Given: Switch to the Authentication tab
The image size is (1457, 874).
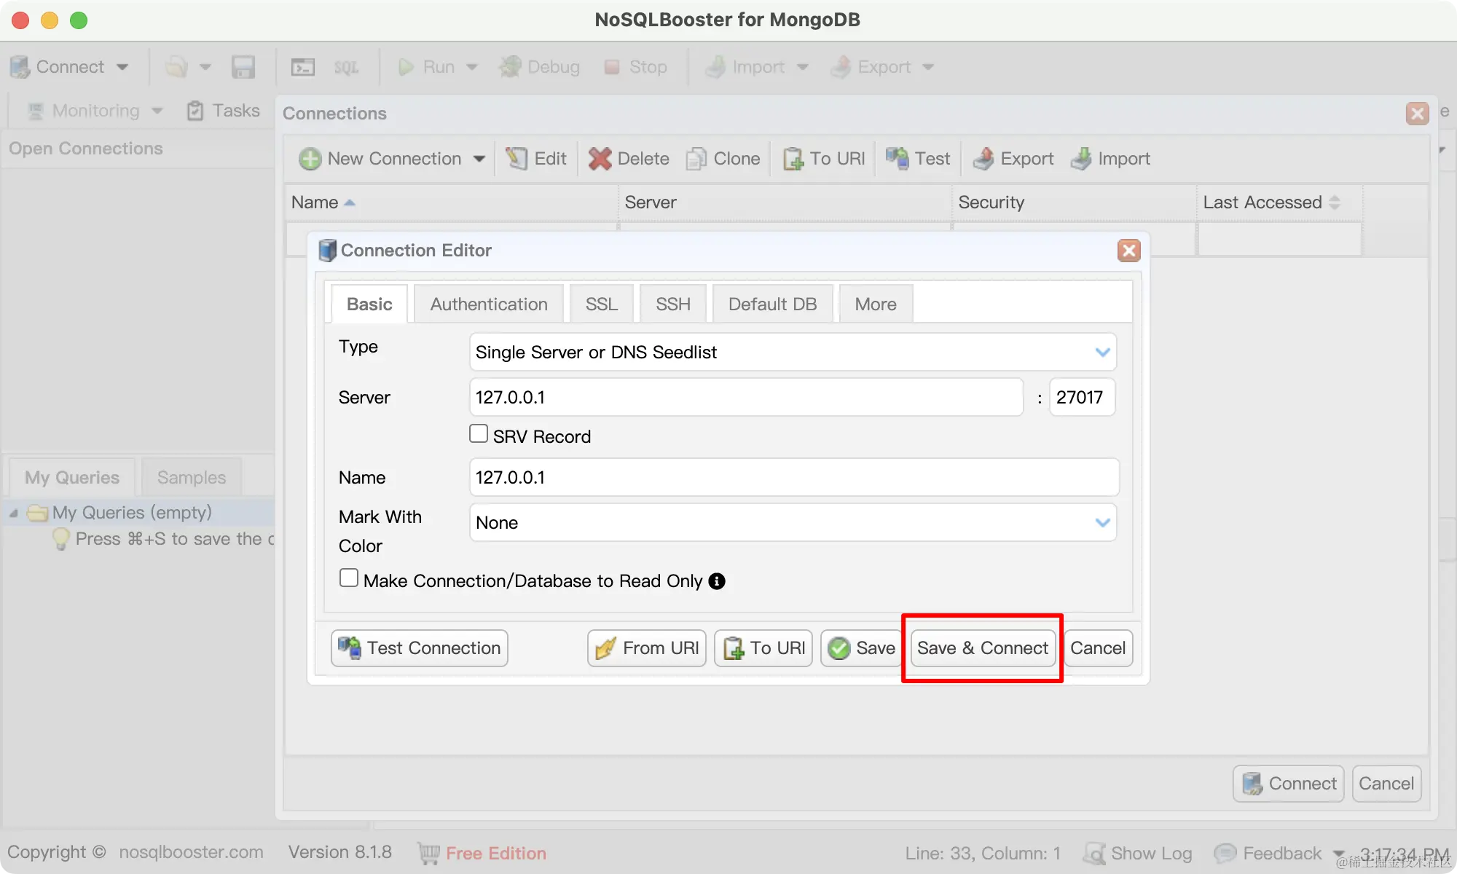Looking at the screenshot, I should click(x=488, y=304).
